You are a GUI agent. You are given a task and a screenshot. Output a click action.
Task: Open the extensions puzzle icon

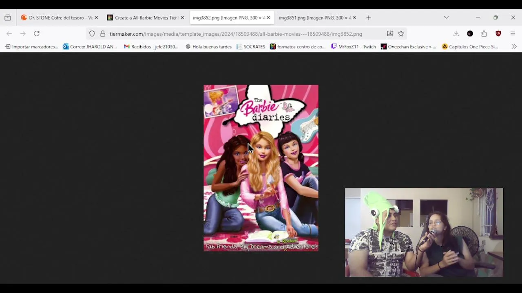tap(484, 34)
